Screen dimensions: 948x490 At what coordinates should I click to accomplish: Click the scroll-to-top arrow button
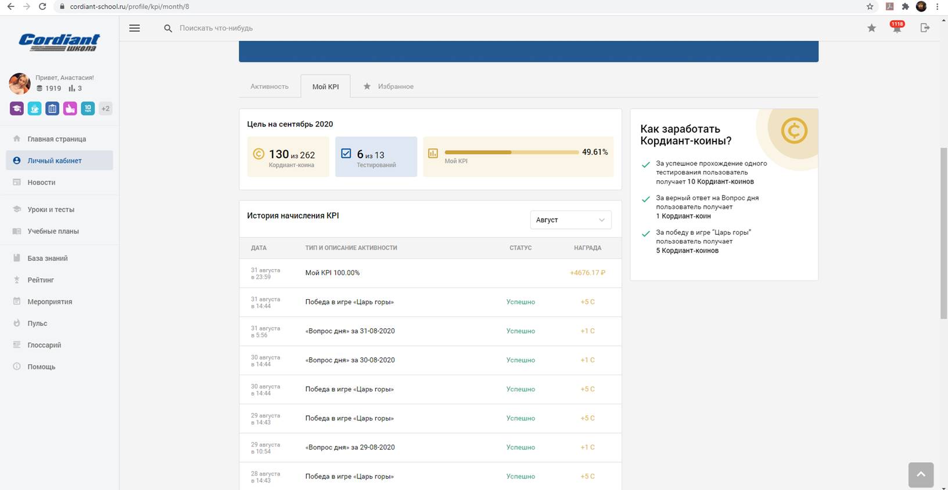[x=921, y=474]
